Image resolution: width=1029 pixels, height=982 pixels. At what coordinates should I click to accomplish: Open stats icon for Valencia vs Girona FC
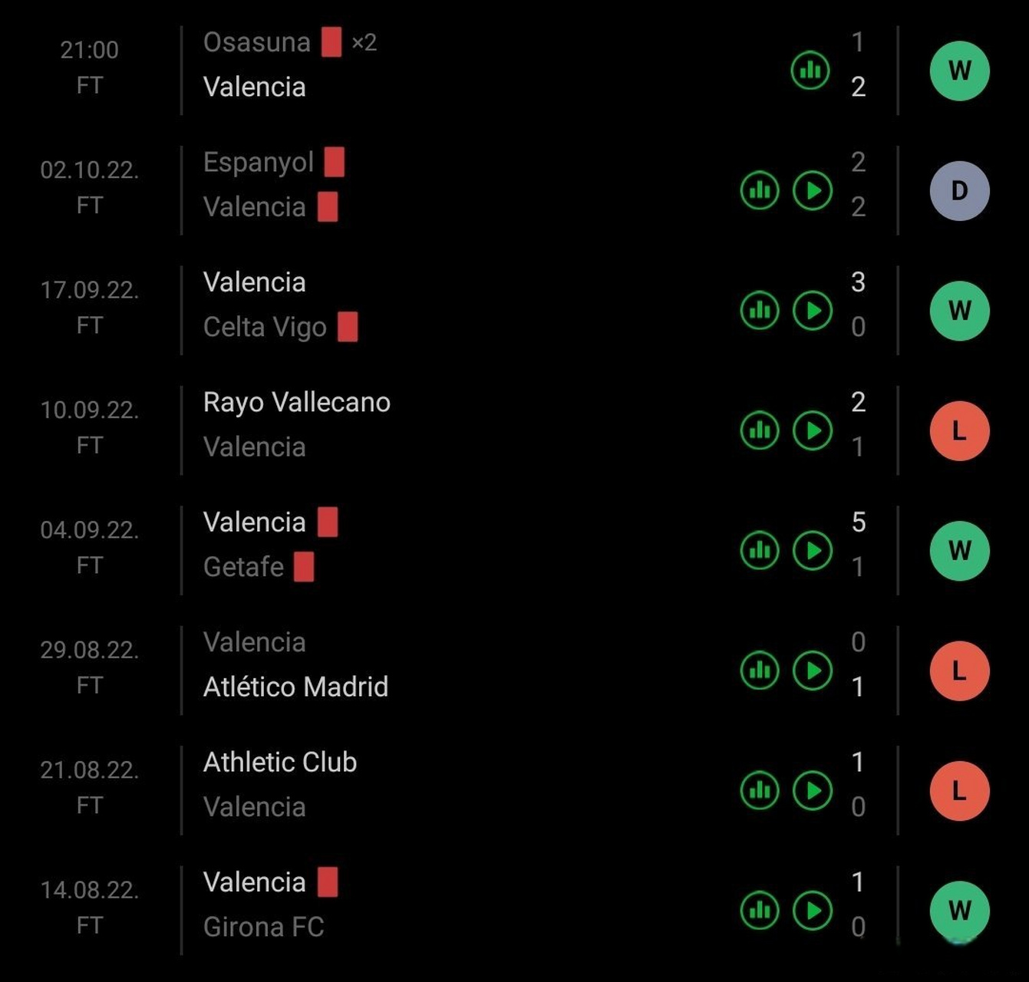point(760,911)
